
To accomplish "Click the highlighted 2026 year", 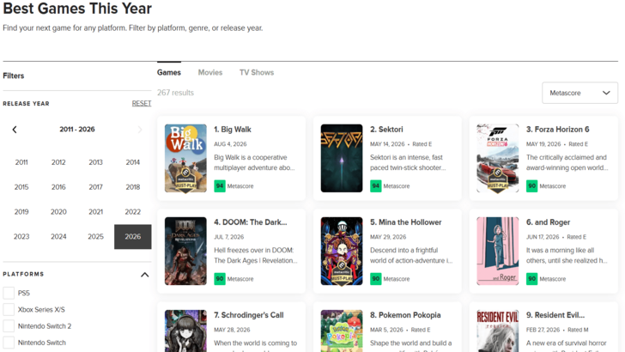I will pyautogui.click(x=133, y=236).
